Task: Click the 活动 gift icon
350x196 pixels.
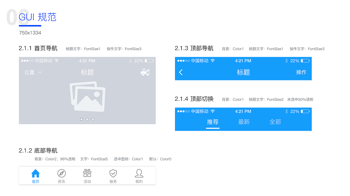Action: [87, 173]
